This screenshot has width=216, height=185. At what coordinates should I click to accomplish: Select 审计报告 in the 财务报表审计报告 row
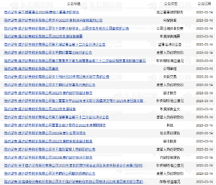170,141
